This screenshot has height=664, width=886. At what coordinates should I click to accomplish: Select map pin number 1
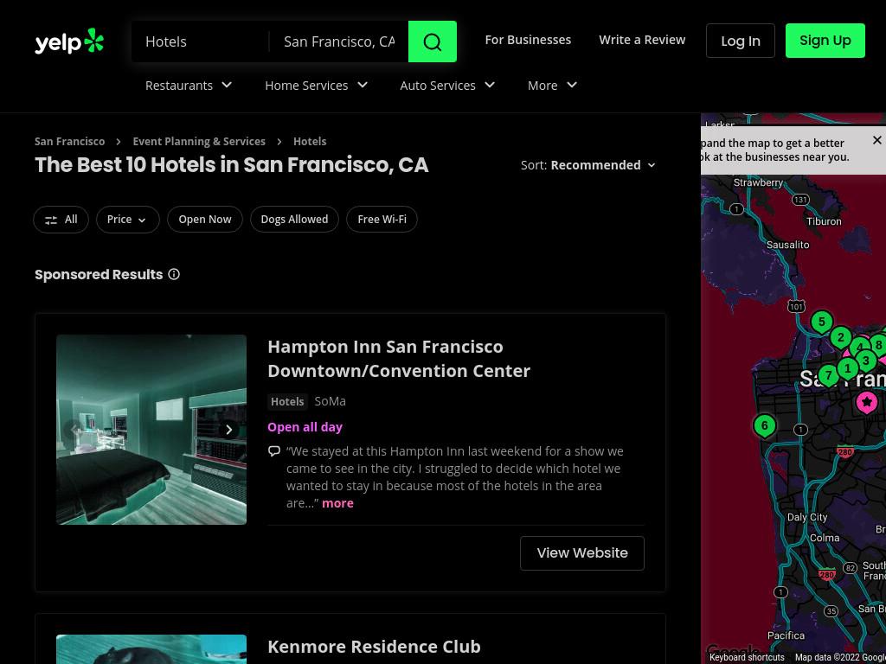tap(847, 369)
